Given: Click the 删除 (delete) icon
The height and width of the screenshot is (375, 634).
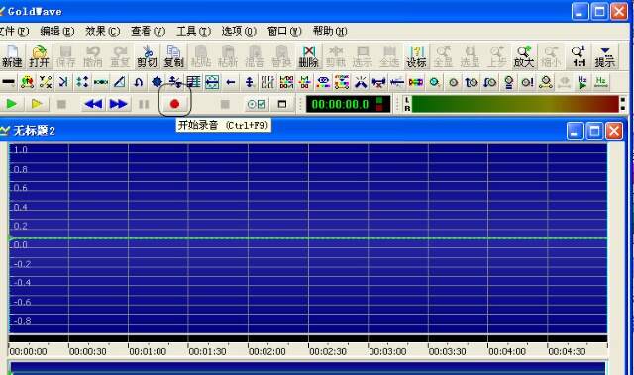Looking at the screenshot, I should (308, 56).
